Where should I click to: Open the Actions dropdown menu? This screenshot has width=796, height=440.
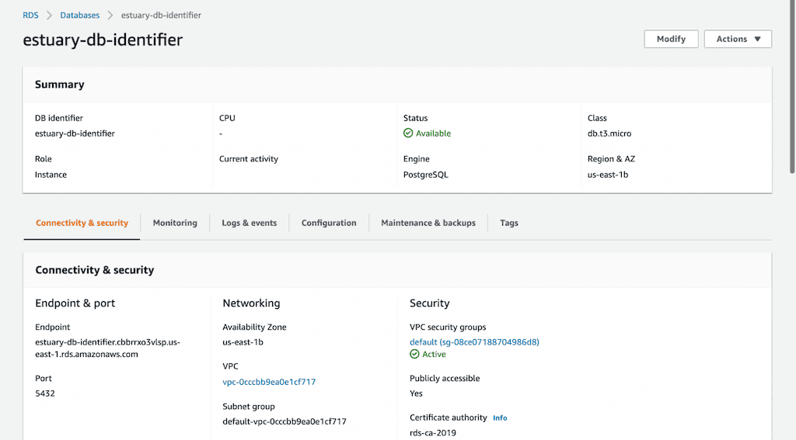pos(738,39)
